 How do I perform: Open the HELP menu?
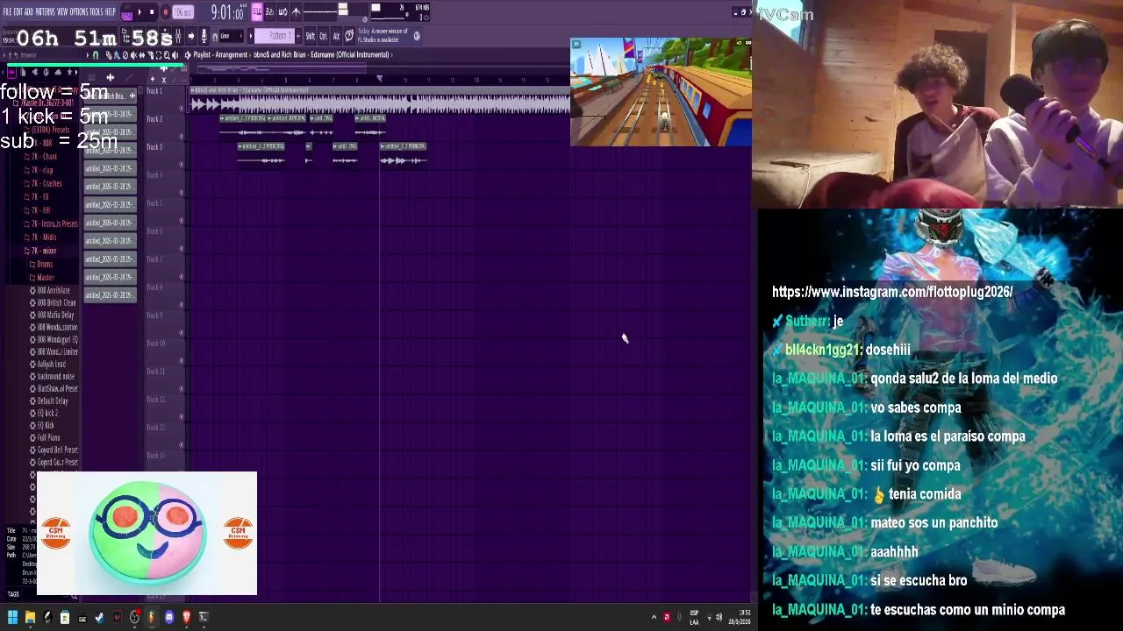tap(110, 11)
